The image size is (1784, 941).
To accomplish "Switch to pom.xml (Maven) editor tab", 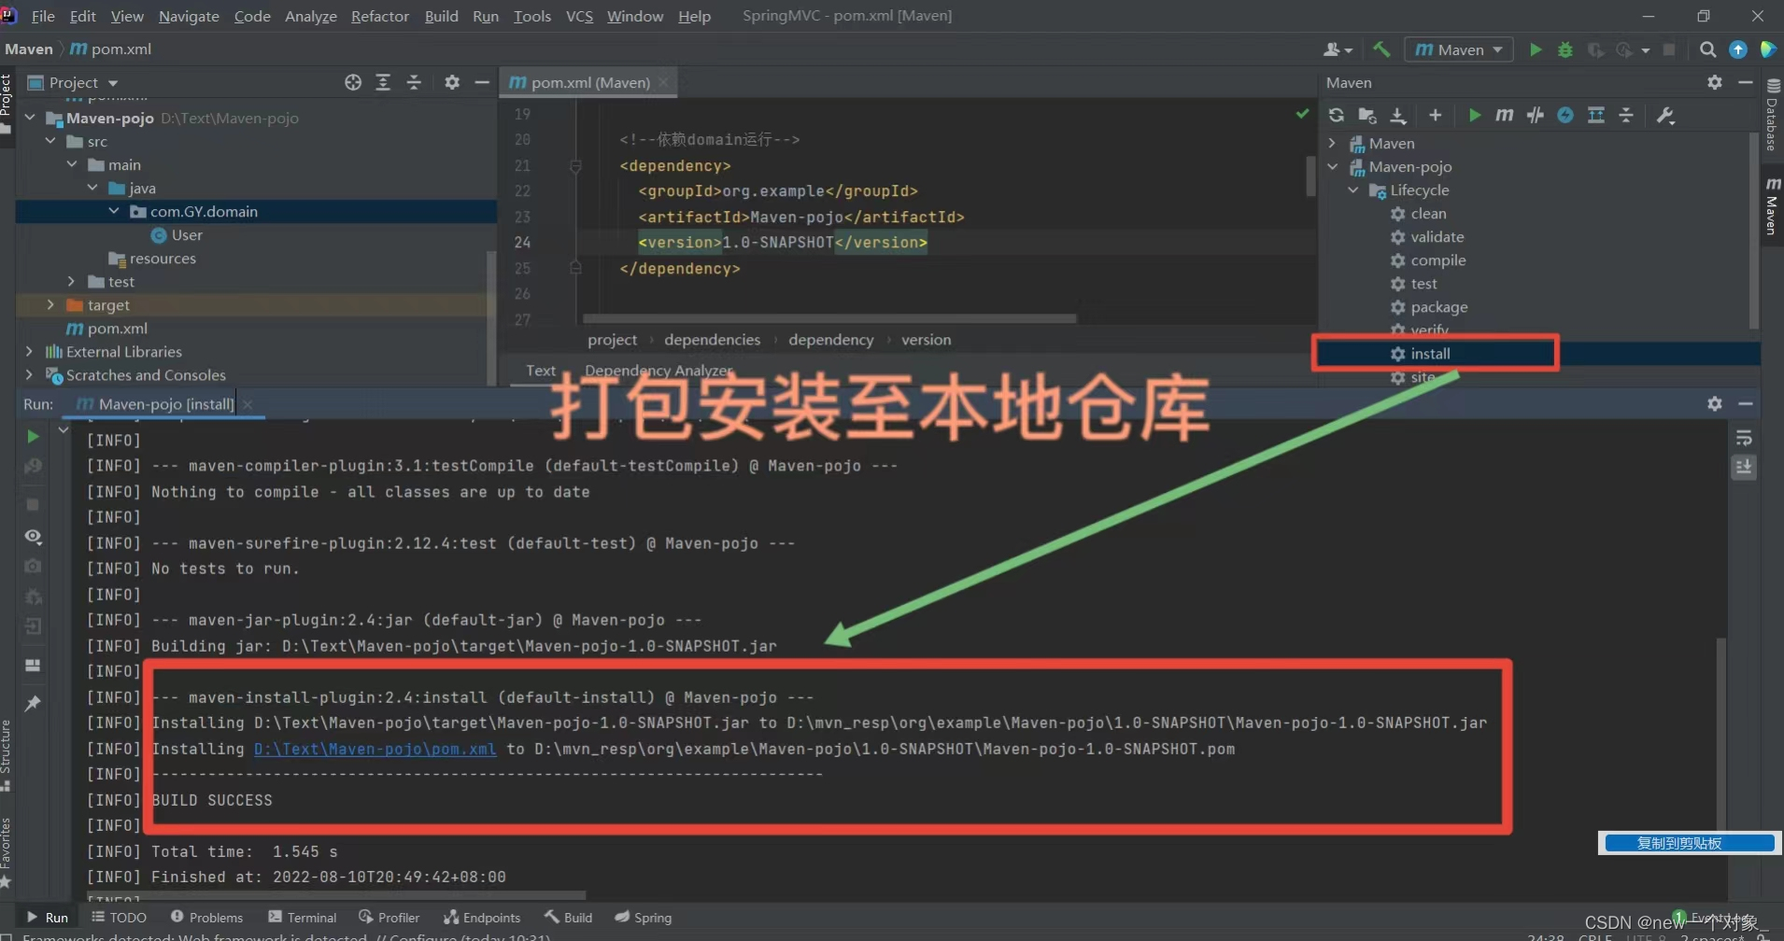I will [589, 82].
